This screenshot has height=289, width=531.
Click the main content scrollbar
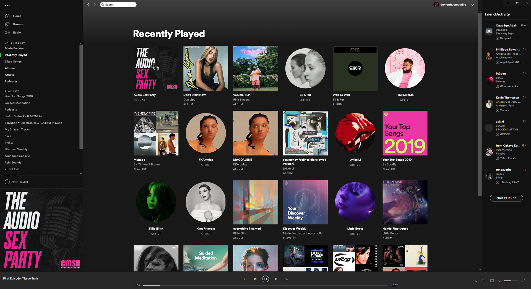(x=480, y=104)
